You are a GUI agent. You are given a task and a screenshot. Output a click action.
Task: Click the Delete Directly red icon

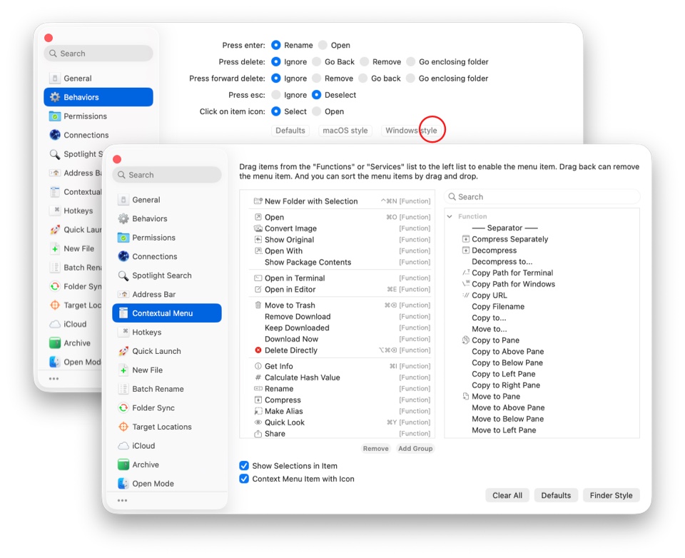pos(258,350)
